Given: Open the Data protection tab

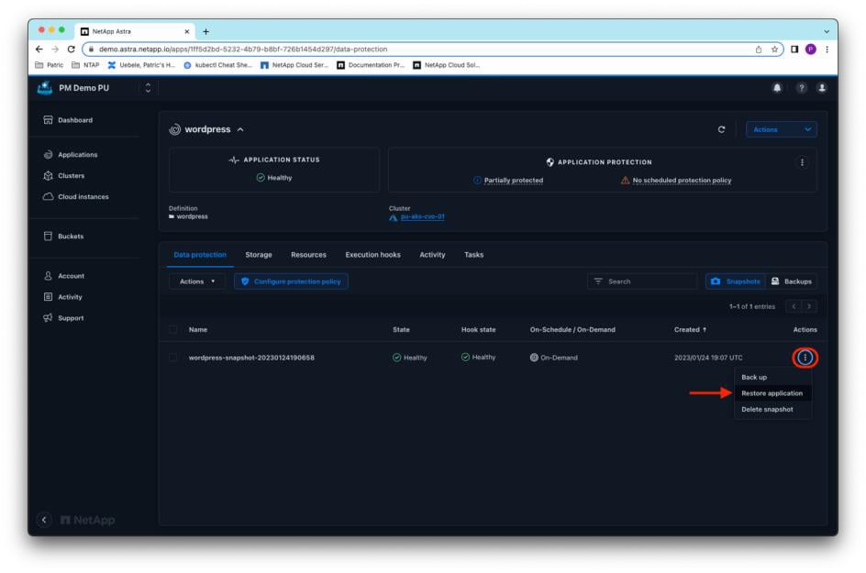Looking at the screenshot, I should 200,255.
